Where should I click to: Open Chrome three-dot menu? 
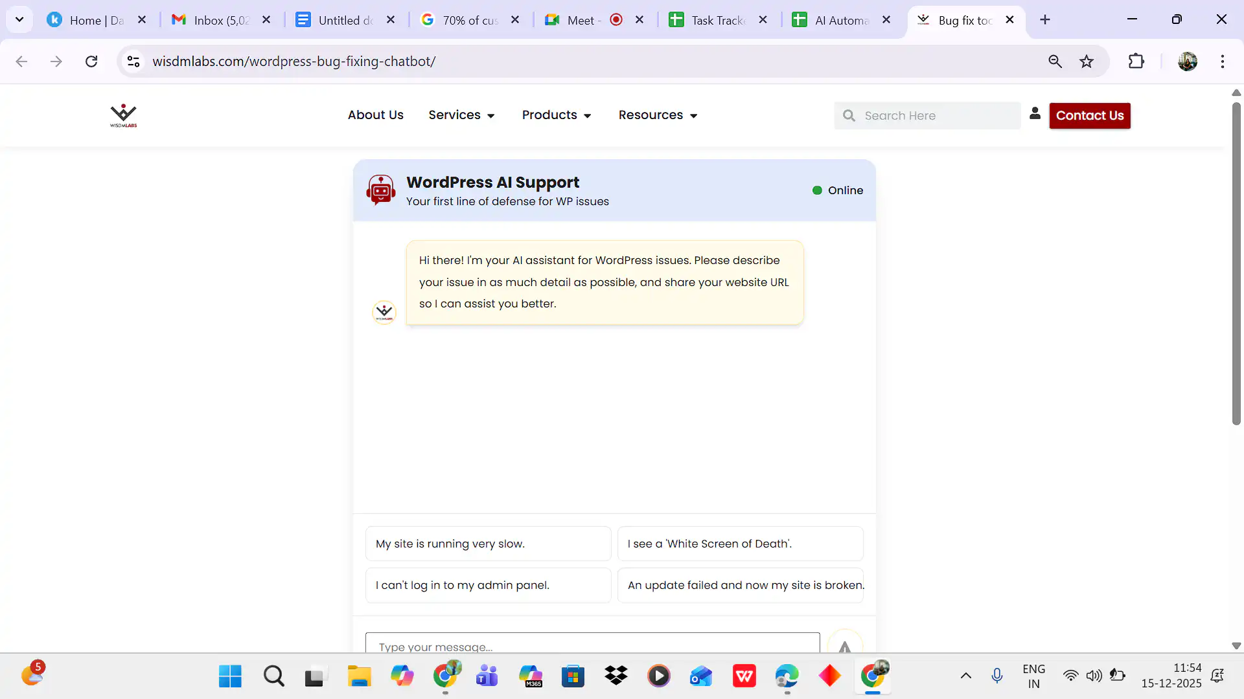[x=1223, y=61]
